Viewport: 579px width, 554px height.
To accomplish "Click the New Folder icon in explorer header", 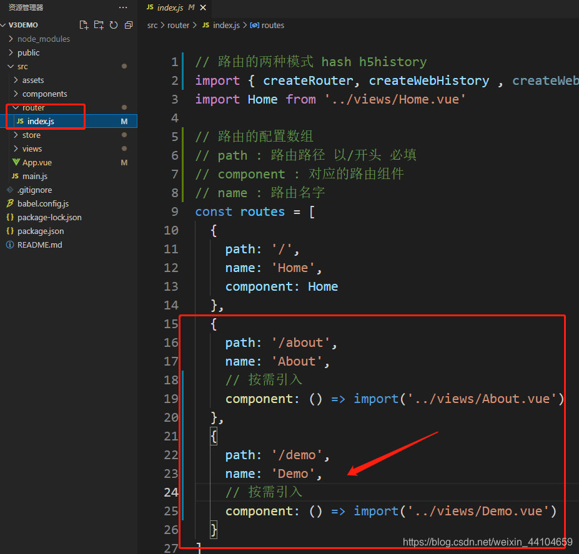I will [x=99, y=25].
